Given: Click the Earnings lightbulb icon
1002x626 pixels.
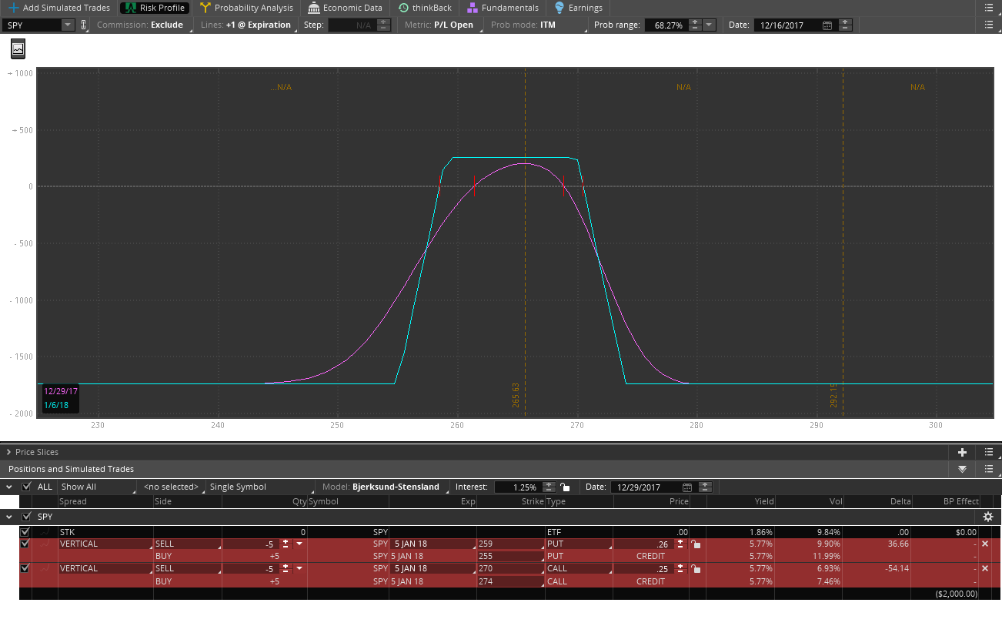Looking at the screenshot, I should pos(559,8).
